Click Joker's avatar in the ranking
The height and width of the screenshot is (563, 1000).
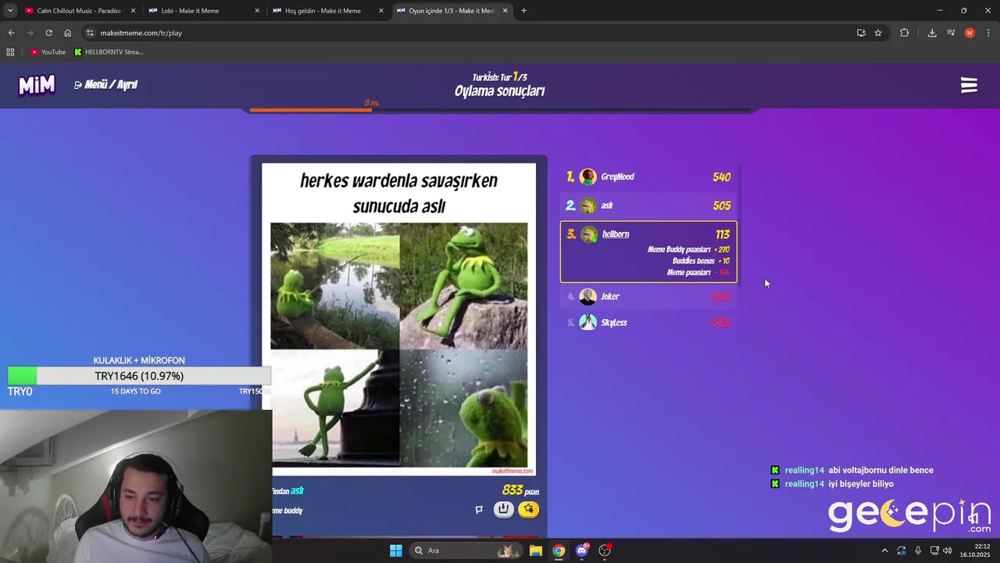588,296
